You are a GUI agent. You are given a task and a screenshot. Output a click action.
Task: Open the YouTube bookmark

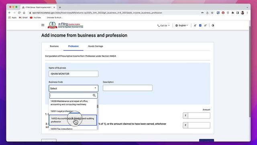click(x=35, y=17)
